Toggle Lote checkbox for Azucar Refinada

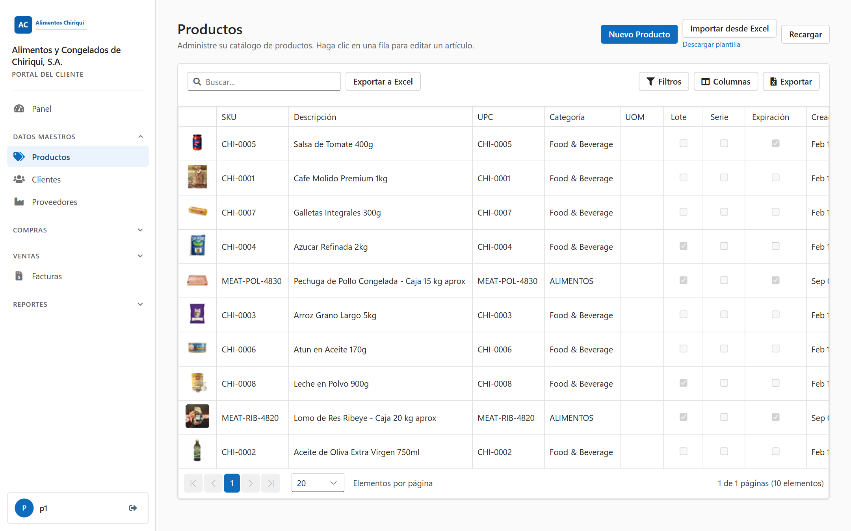pyautogui.click(x=683, y=246)
